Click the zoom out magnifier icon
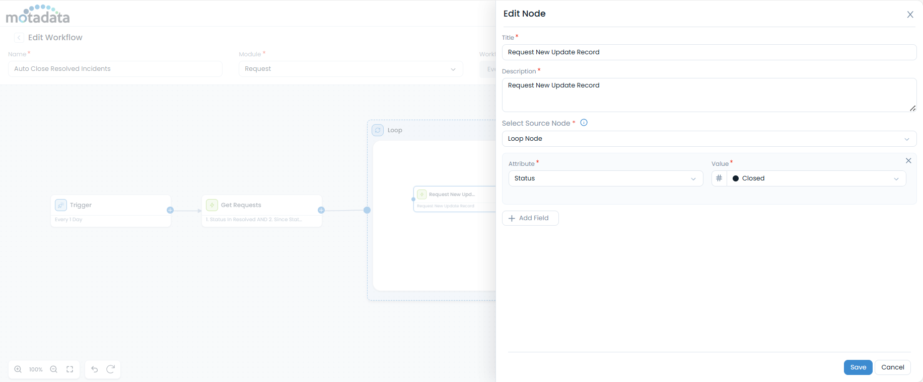Viewport: 923px width, 382px height. tap(54, 369)
